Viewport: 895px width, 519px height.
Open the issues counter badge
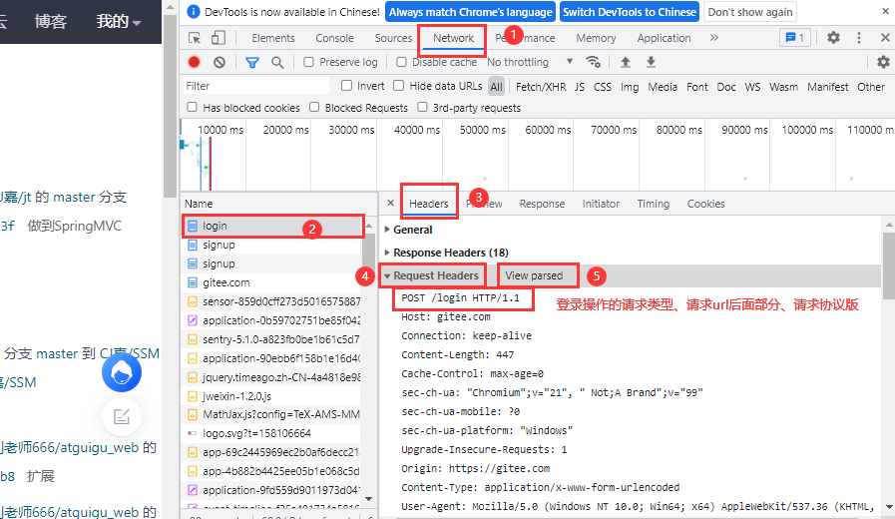click(794, 38)
